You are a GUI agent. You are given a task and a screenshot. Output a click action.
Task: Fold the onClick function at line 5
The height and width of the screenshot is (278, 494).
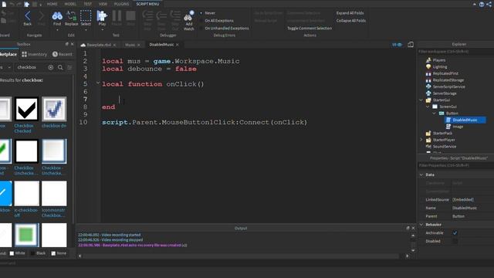[x=98, y=83]
